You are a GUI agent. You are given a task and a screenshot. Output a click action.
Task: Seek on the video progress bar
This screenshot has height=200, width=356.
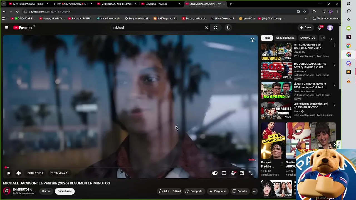point(130,167)
